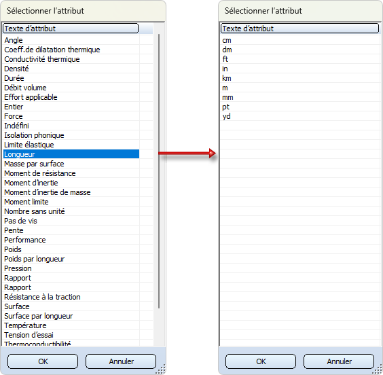Select the Angle row
Image resolution: width=383 pixels, height=375 pixels.
(x=71, y=40)
